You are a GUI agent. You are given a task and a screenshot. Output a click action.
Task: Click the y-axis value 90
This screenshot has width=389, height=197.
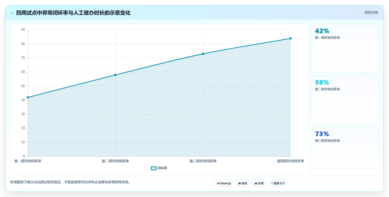coord(23,30)
